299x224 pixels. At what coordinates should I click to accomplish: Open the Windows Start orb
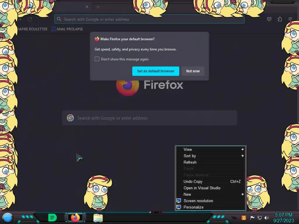click(x=8, y=218)
